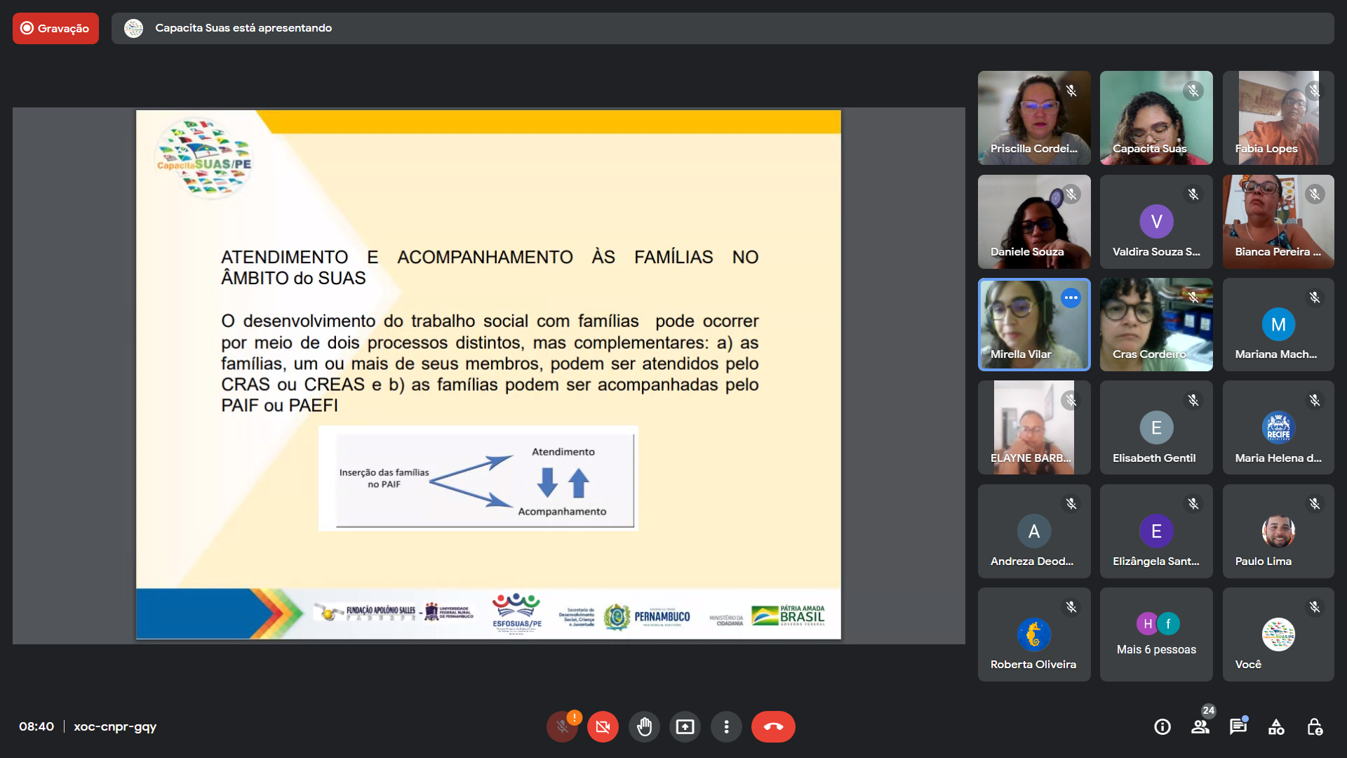Click the presented slide content area

488,374
